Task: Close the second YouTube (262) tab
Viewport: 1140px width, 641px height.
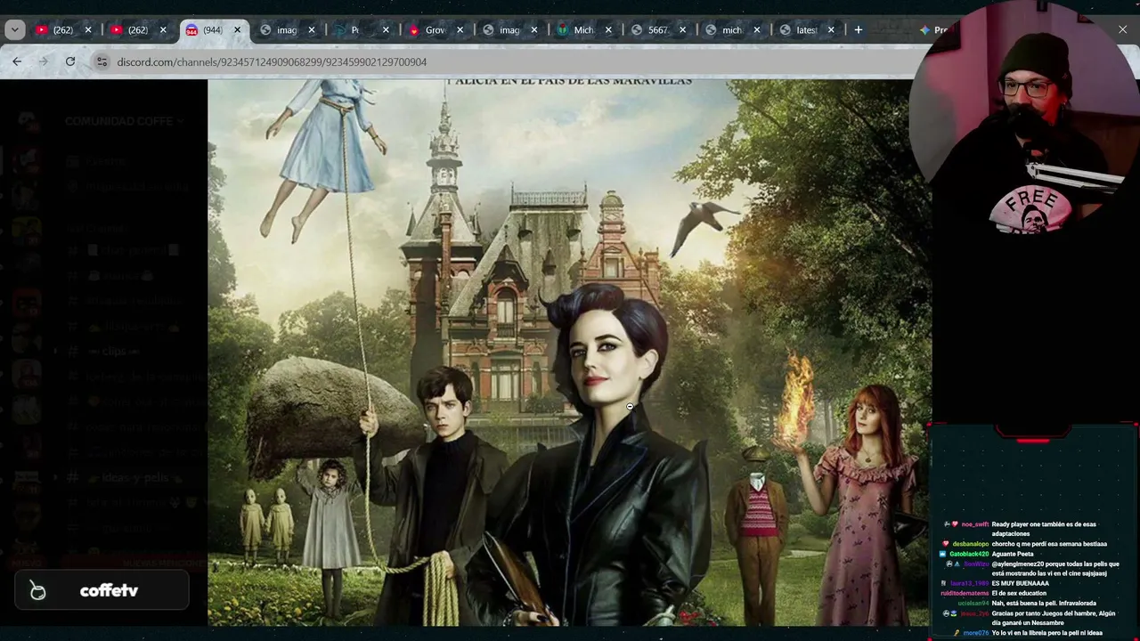Action: click(x=163, y=30)
